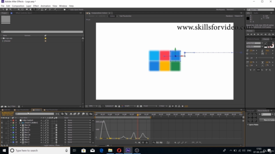Toggle loop option in Preview panel

click(269, 34)
